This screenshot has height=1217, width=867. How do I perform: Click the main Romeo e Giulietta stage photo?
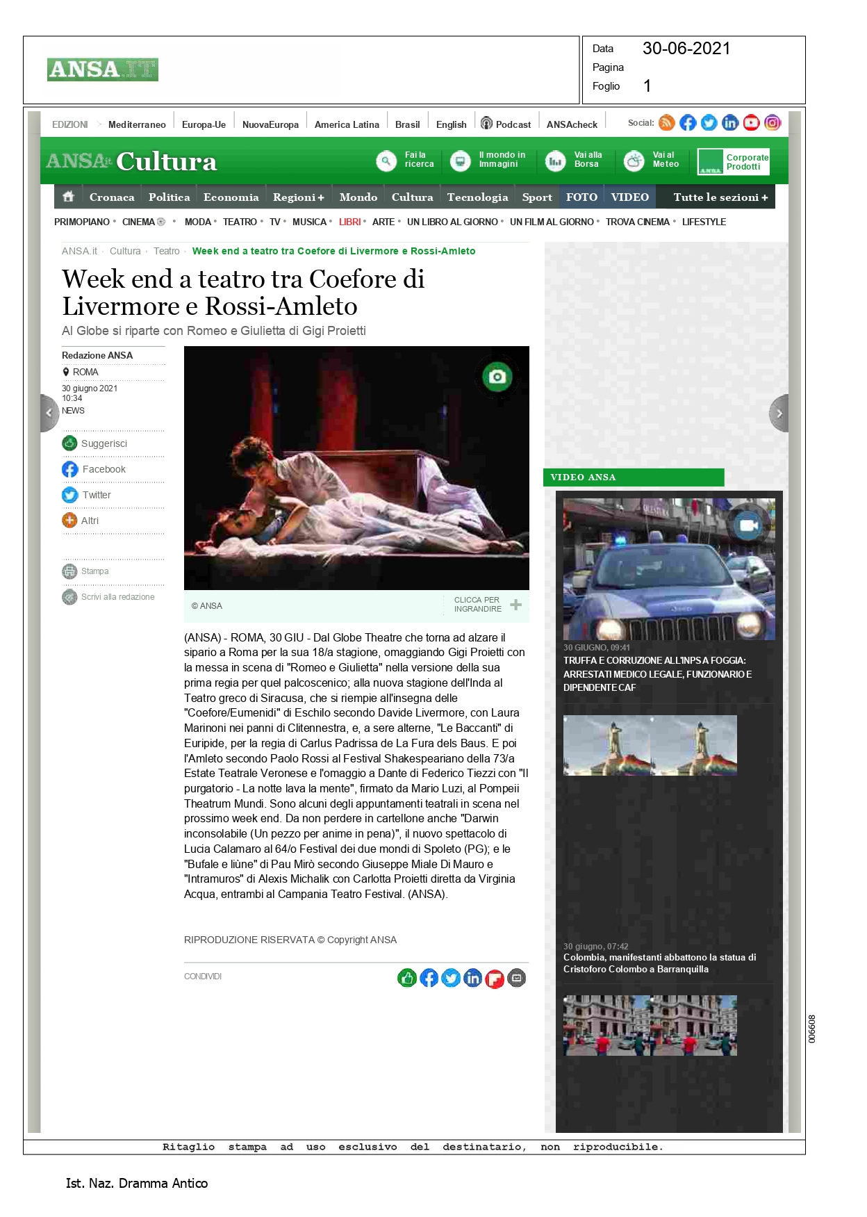point(356,468)
